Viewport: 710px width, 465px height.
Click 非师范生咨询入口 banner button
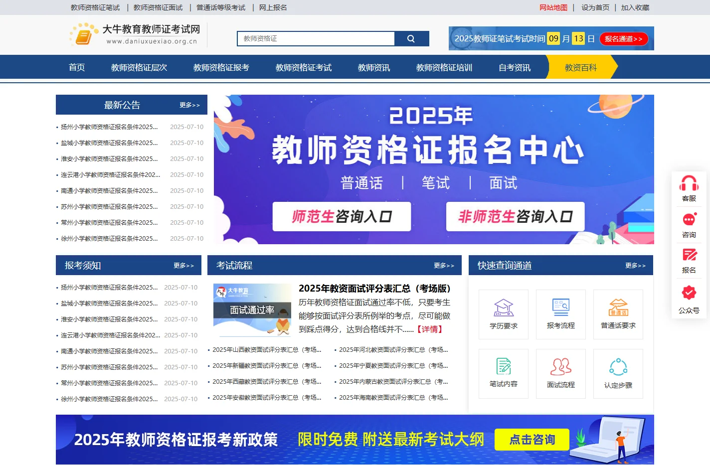(x=516, y=216)
